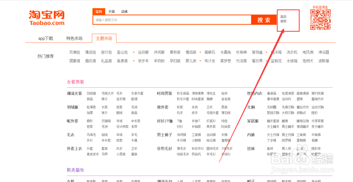Click the 轻薄款 down jacket link
Image resolution: width=353 pixels, height=182 pixels.
tap(91, 107)
